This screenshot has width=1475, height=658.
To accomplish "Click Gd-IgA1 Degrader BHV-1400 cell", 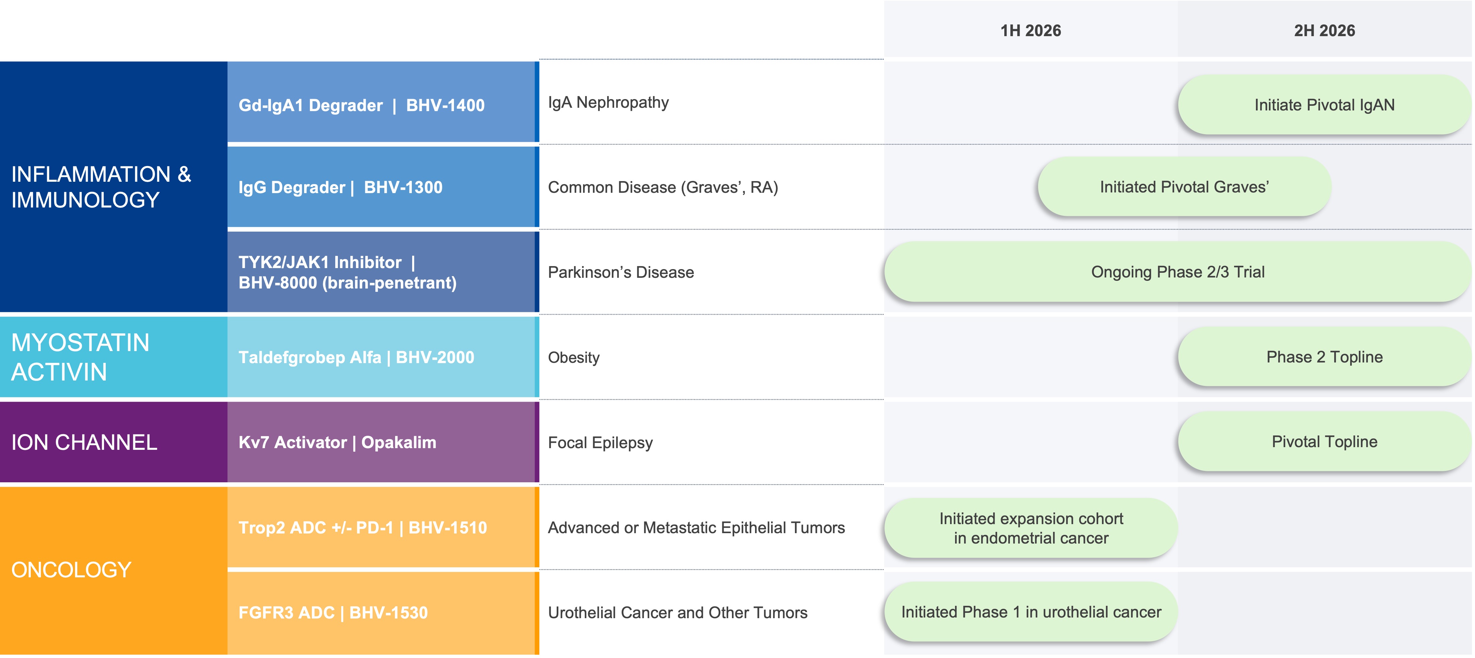I will coord(383,102).
